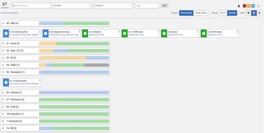Collapse the 00 - DBA group
The image size is (264, 133).
3,23
